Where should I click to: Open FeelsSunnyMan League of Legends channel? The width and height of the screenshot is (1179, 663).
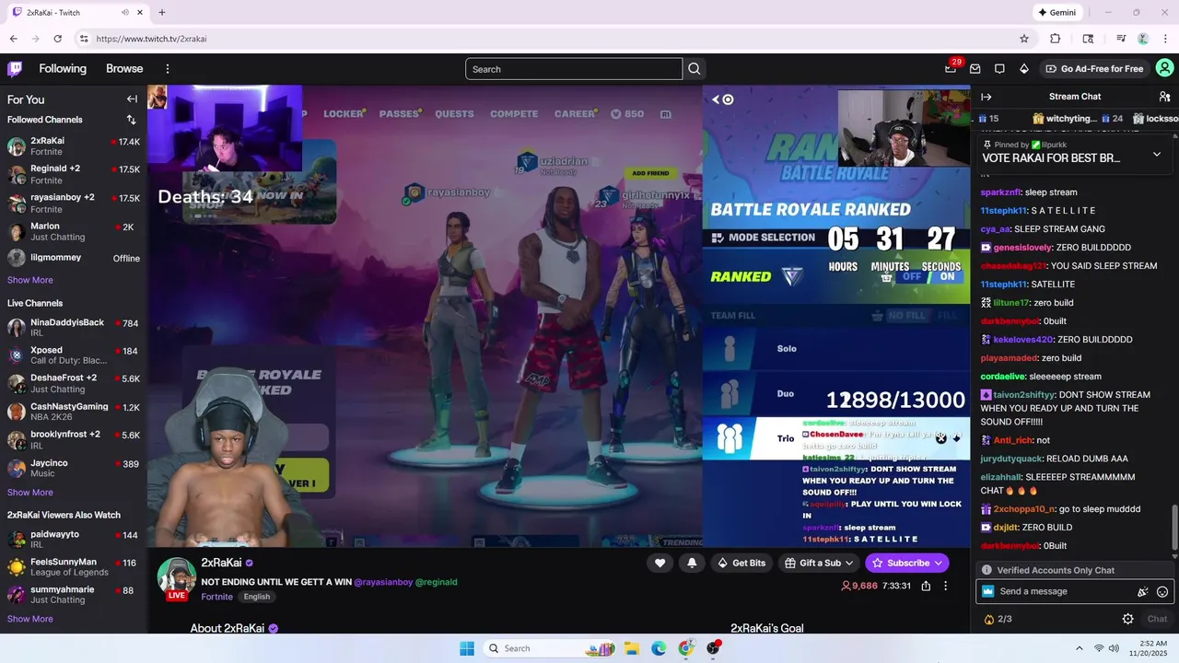point(74,567)
